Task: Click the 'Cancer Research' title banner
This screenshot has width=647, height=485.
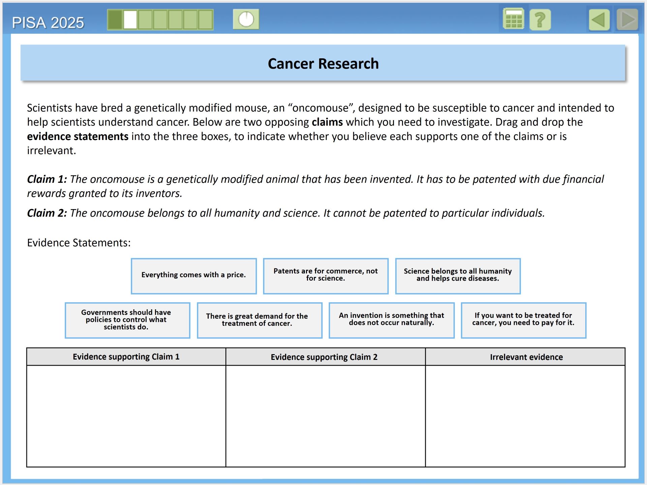Action: click(x=323, y=63)
